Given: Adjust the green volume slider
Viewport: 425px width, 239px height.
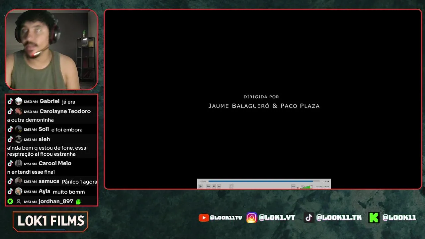Looking at the screenshot, I should click(x=306, y=187).
